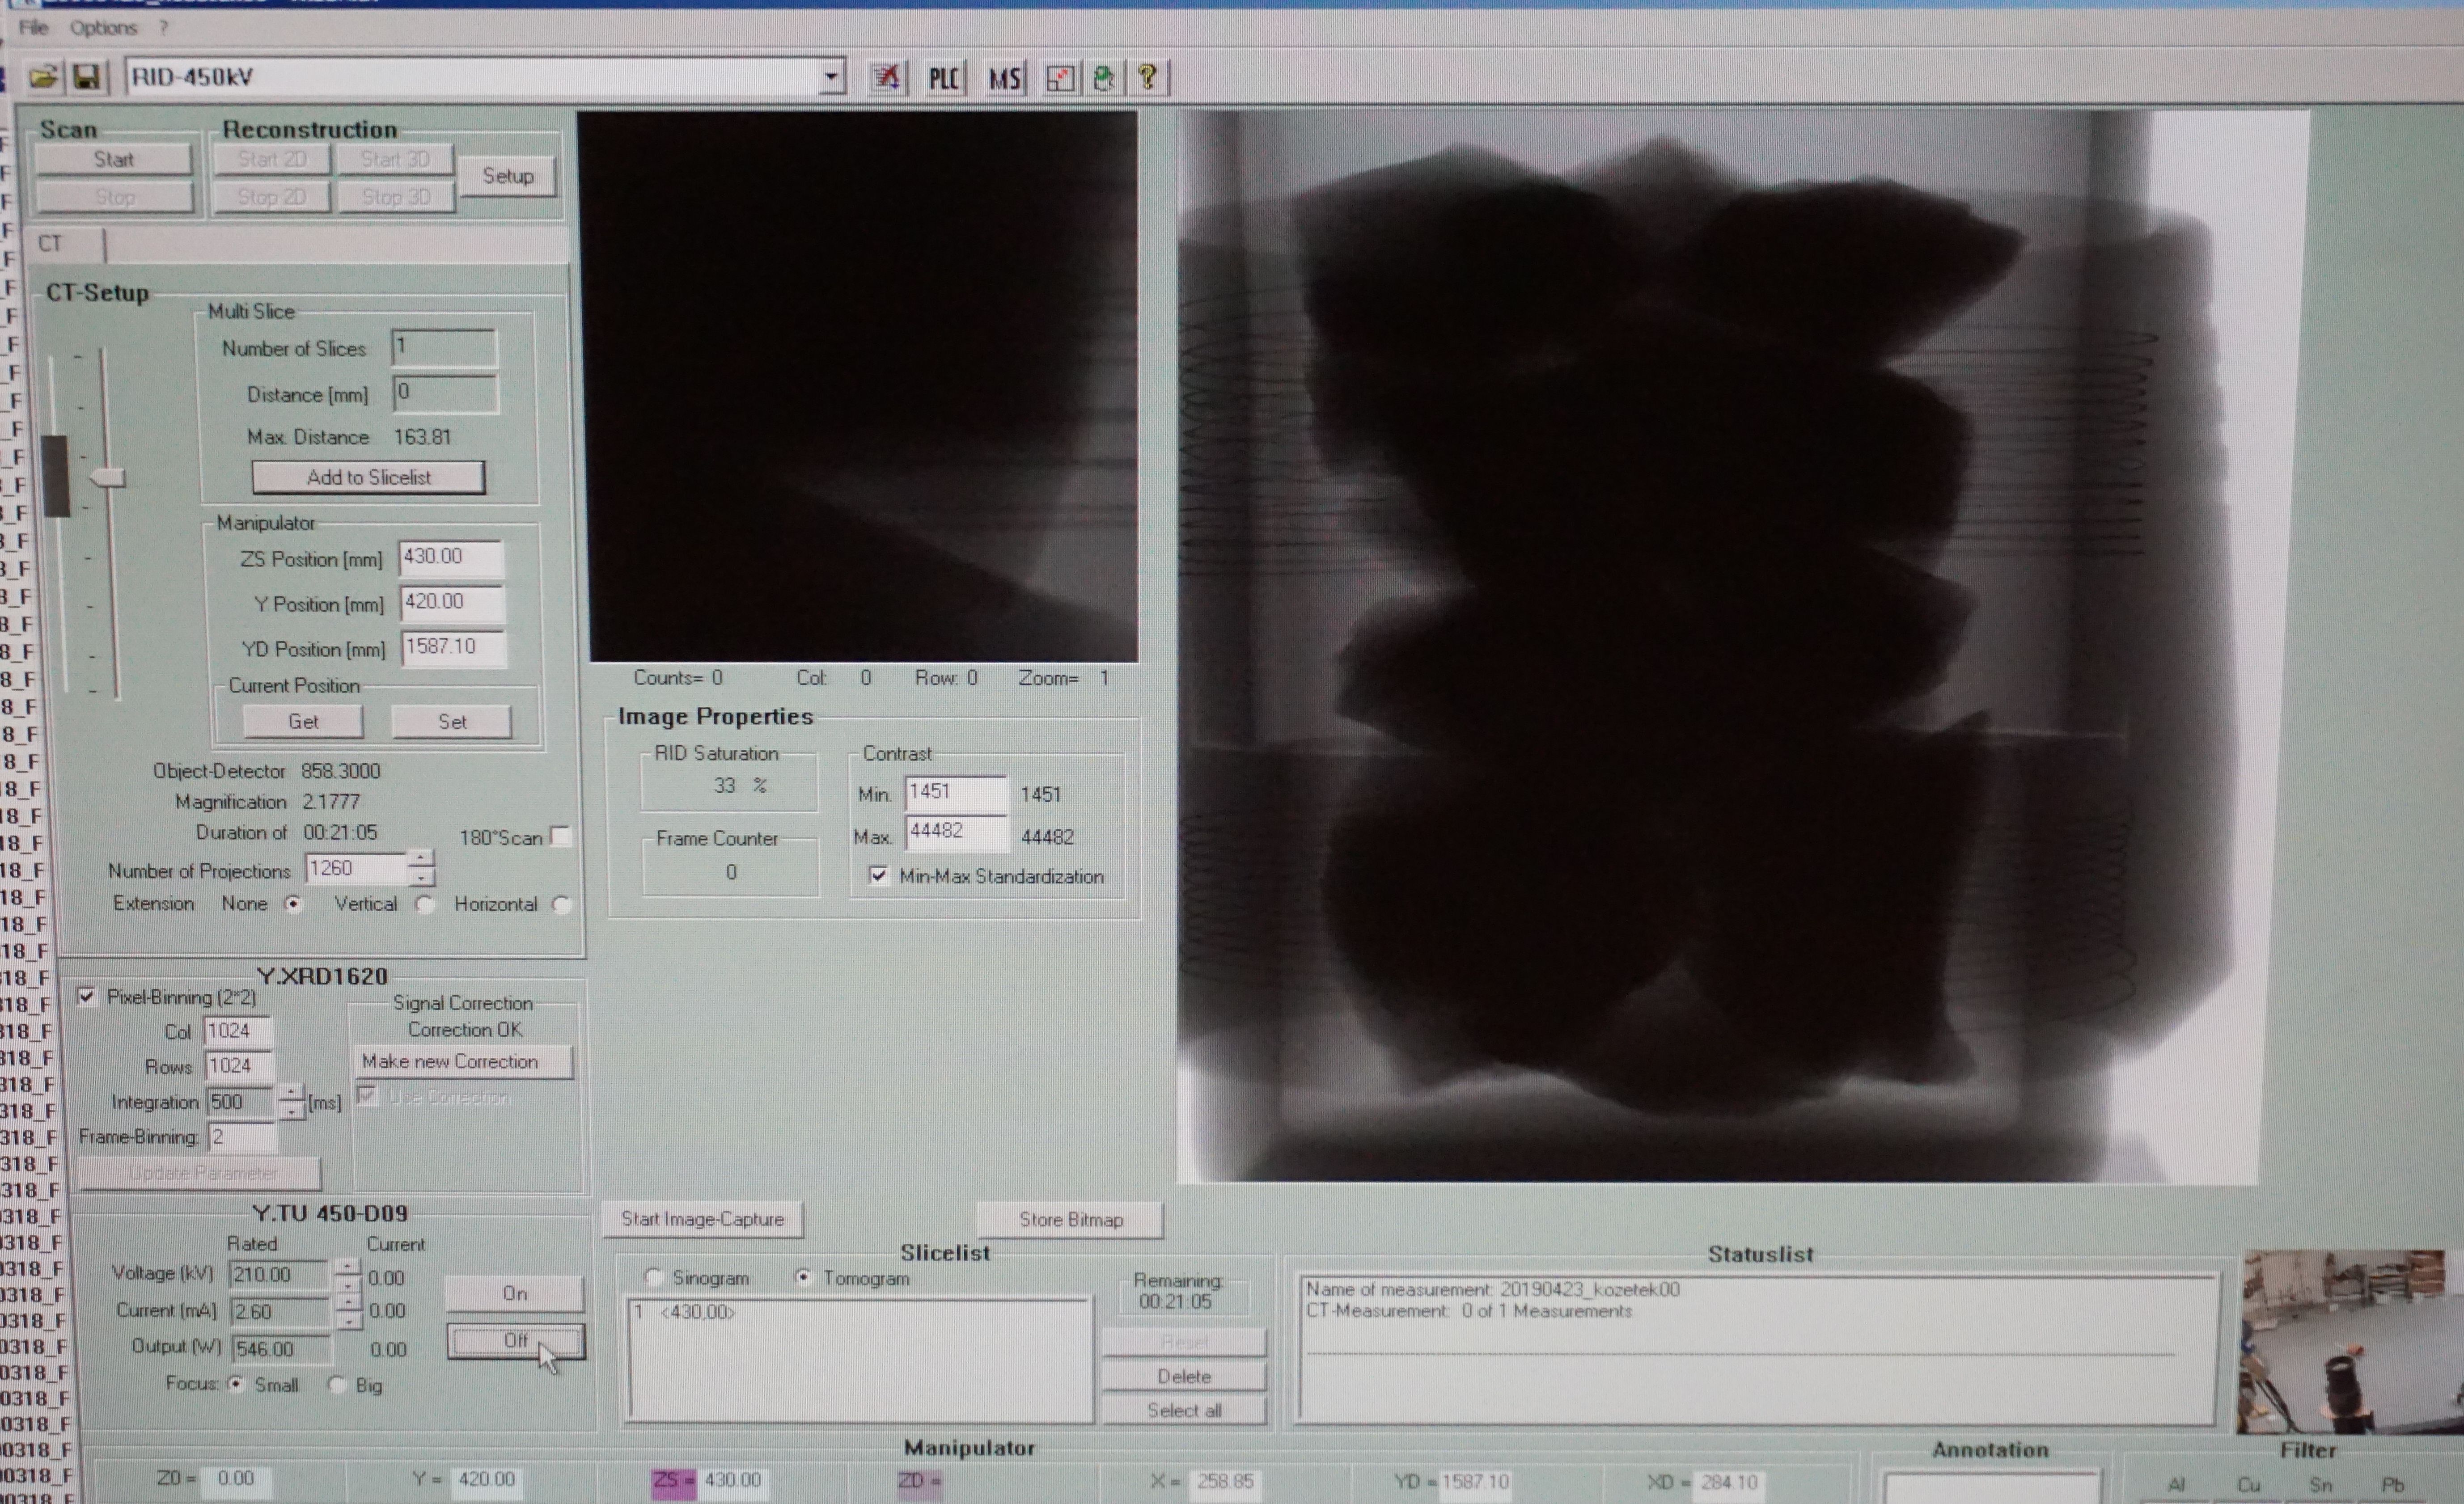
Task: Increase Voltage (kV) with up arrow
Action: 347,1266
